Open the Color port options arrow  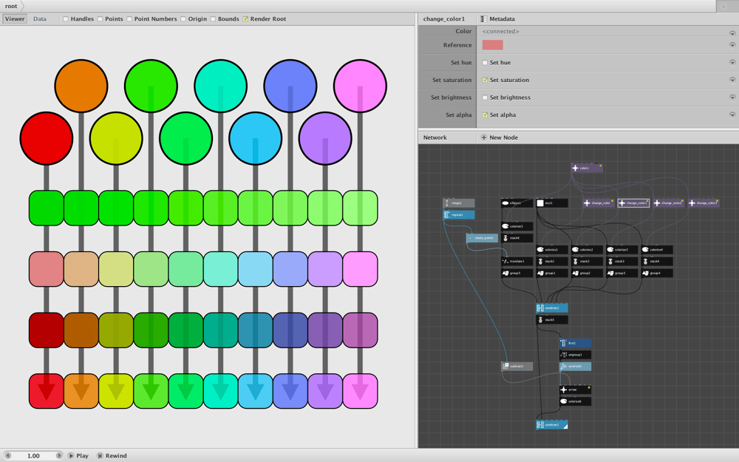pos(732,33)
